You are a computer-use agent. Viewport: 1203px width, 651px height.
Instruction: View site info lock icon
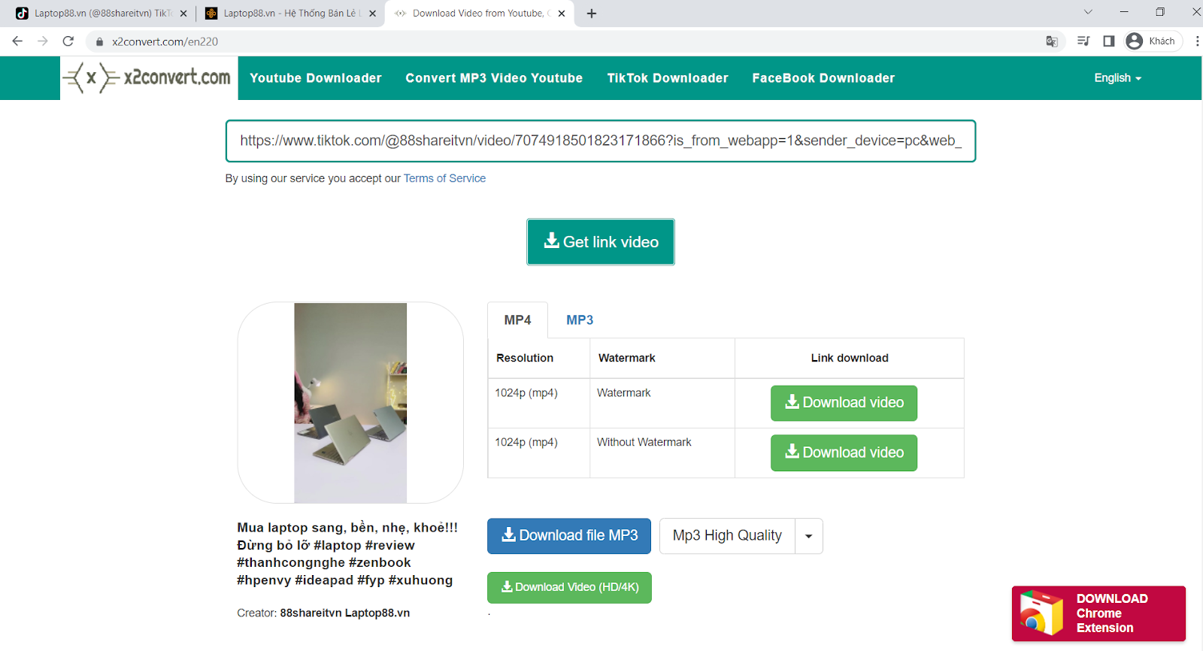click(99, 42)
